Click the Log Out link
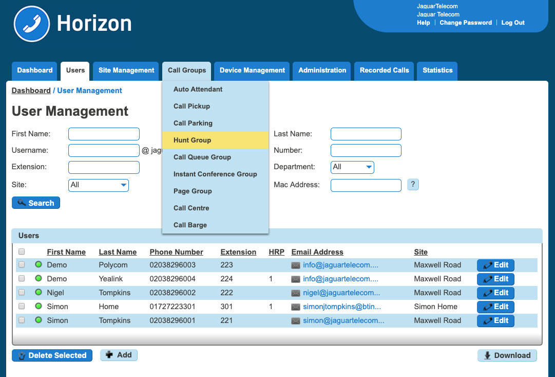555x377 pixels. click(513, 23)
